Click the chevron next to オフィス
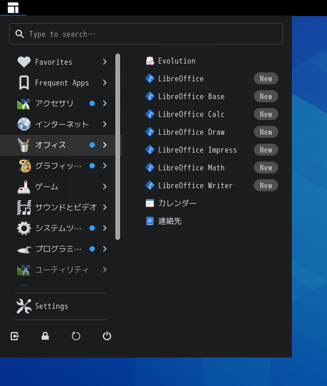Image resolution: width=327 pixels, height=386 pixels. [105, 145]
